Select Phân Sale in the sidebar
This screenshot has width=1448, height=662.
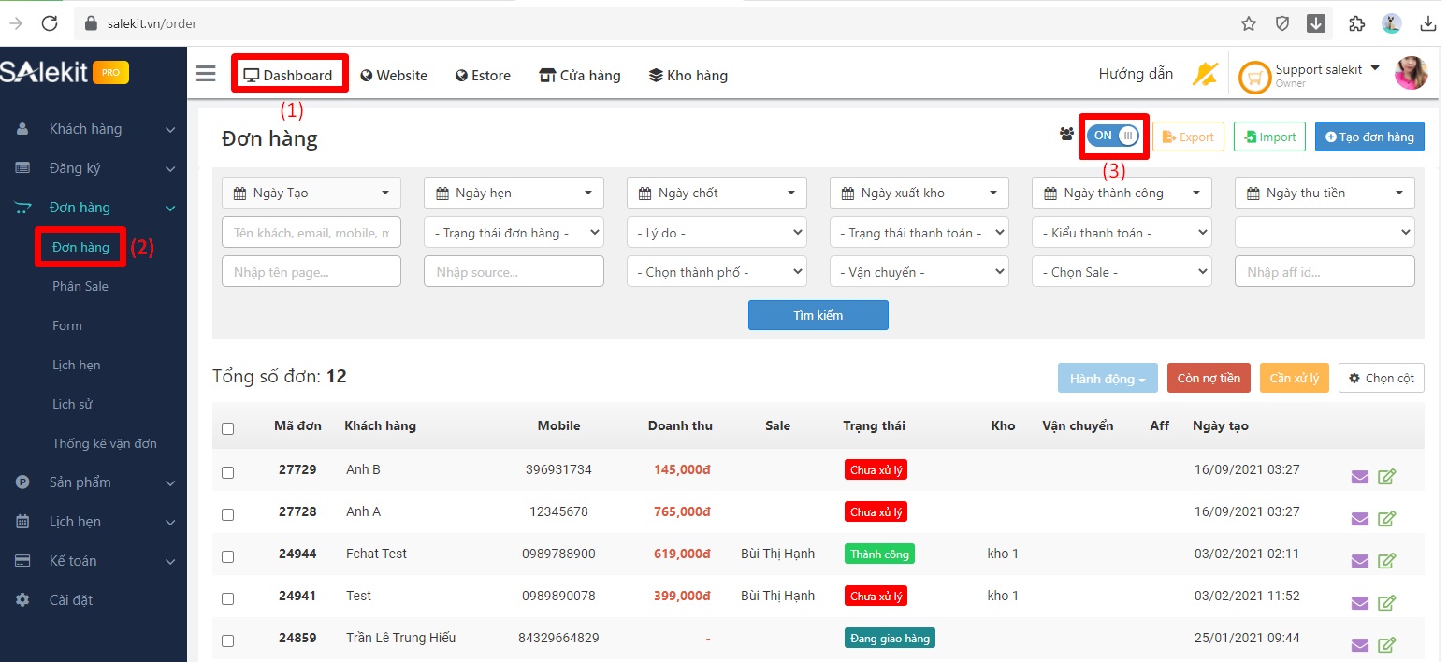[x=80, y=286]
